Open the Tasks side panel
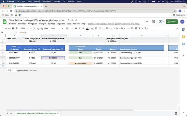187x116 pixels. 184,44
